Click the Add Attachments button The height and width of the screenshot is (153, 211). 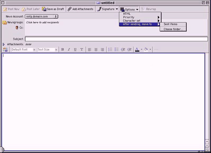[x=80, y=9]
